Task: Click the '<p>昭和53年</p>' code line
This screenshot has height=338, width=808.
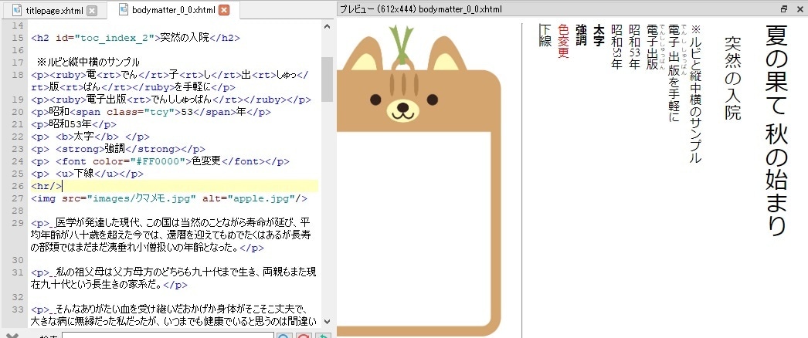Action: tap(73, 124)
